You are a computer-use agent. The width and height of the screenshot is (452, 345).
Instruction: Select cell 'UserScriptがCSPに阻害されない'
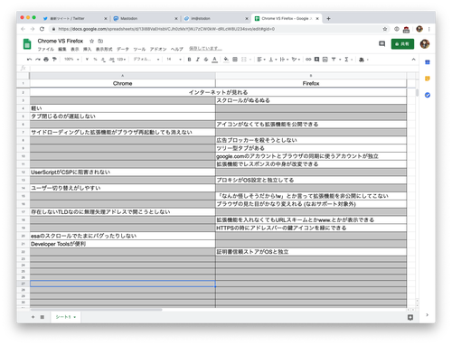(x=123, y=172)
